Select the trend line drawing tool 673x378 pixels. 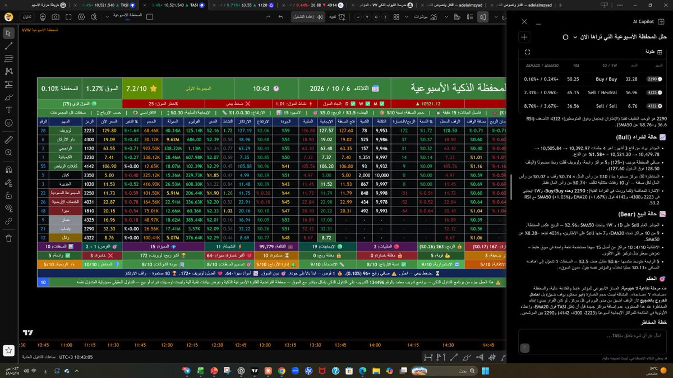8,46
